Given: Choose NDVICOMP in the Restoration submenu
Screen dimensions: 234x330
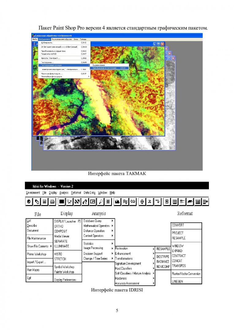Looking at the screenshot, I should coord(163,267).
